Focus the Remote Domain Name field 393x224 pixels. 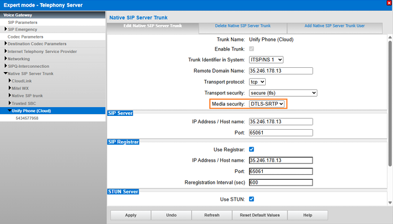281,71
